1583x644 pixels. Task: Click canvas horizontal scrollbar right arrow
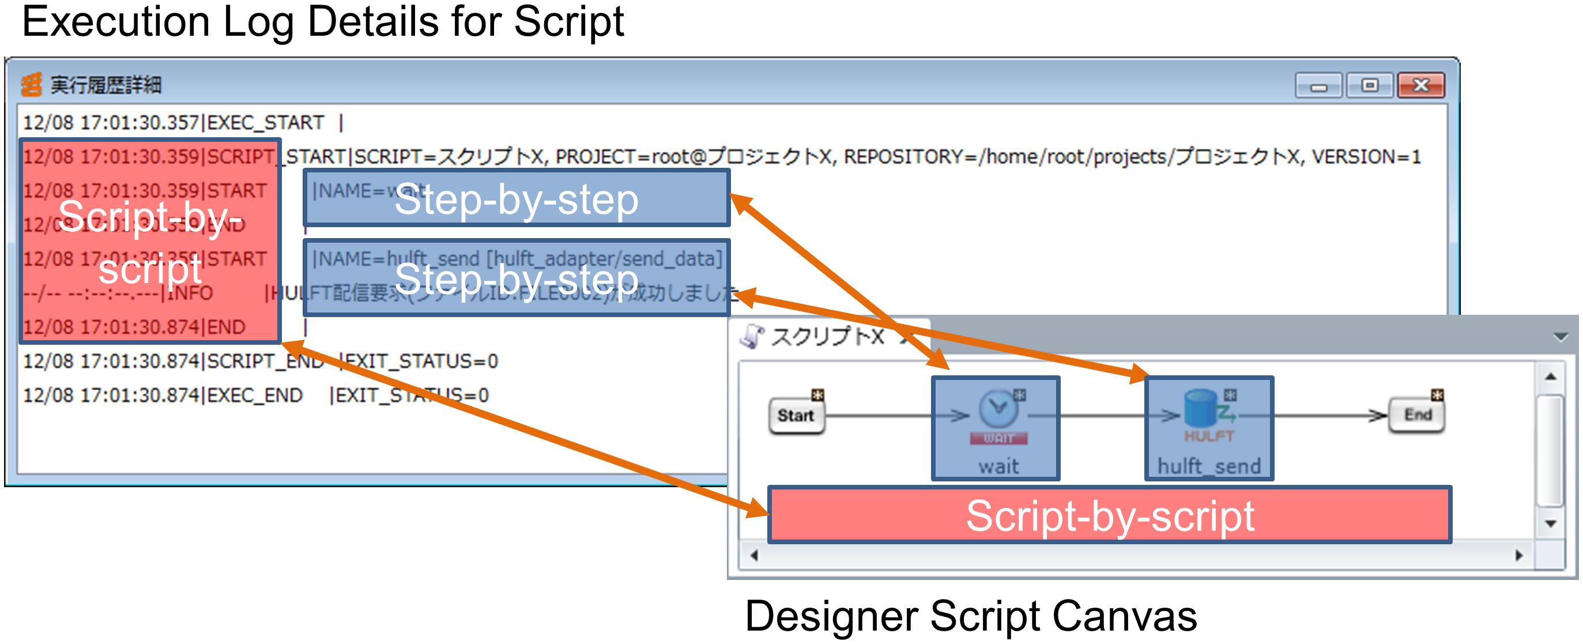coord(1519,556)
